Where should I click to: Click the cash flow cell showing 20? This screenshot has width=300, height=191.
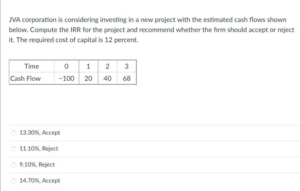[88, 79]
